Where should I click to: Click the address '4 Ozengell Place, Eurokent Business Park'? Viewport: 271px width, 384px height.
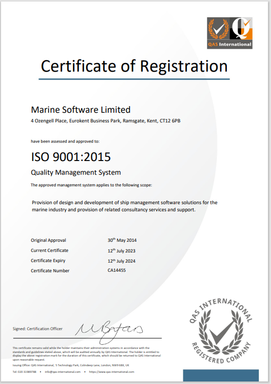point(105,121)
